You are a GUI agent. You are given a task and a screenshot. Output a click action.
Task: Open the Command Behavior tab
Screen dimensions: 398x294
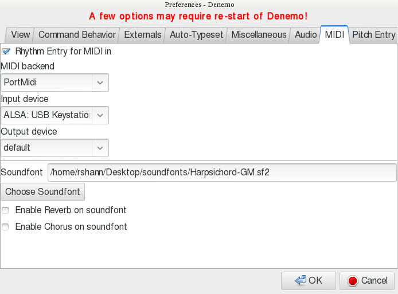coord(77,35)
